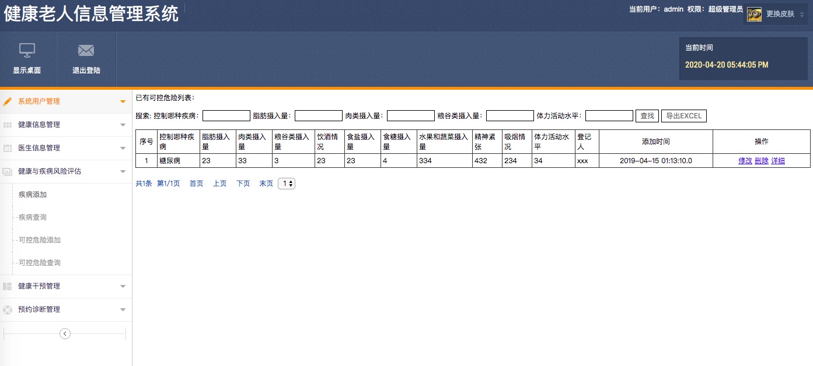The image size is (813, 366).
Task: Go to 首页 in pagination
Action: pos(196,184)
